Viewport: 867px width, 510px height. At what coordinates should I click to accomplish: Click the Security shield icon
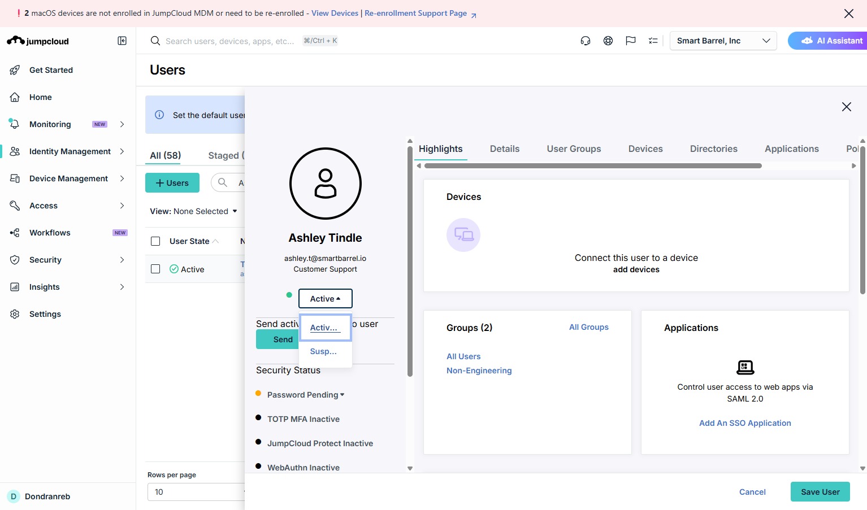point(15,260)
